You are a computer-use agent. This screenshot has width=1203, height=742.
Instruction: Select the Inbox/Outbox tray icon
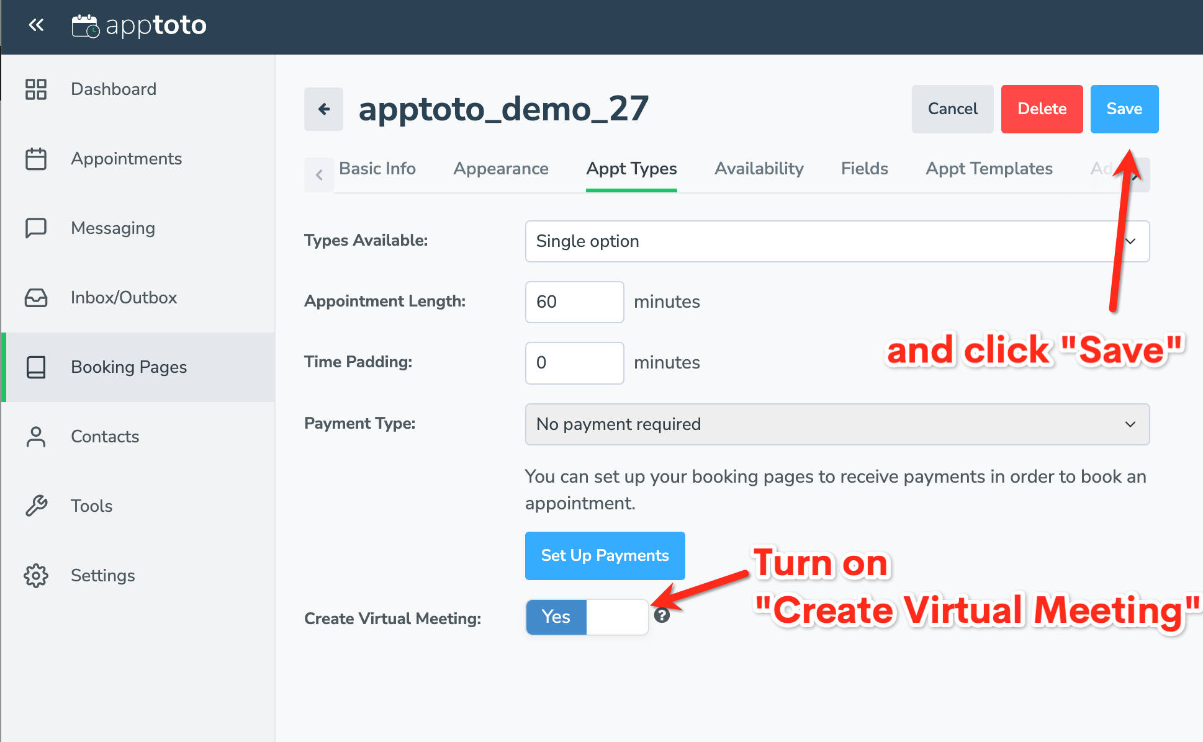click(x=35, y=297)
